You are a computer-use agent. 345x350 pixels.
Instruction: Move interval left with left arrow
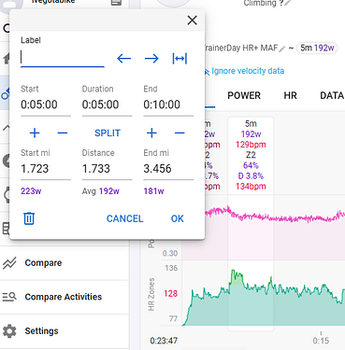pyautogui.click(x=123, y=59)
